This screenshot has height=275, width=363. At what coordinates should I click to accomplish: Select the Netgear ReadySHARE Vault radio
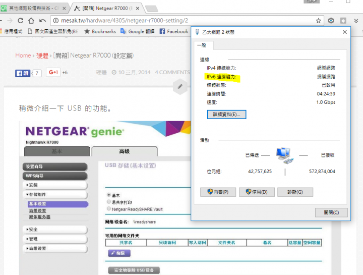coord(108,209)
